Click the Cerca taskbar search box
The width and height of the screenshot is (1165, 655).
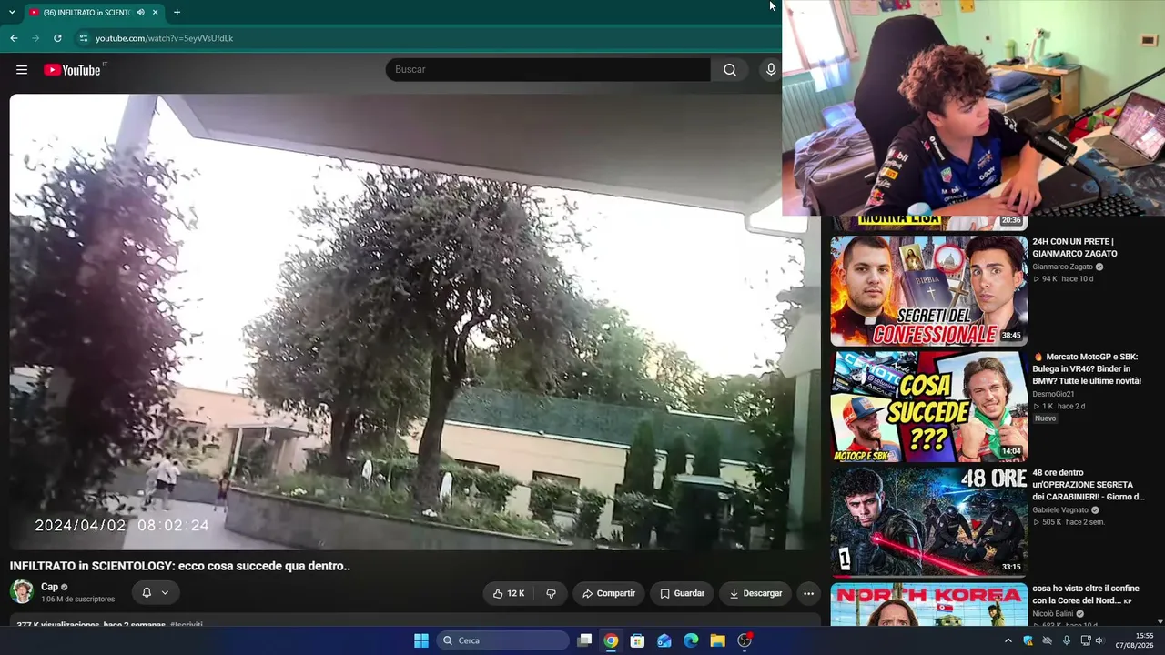[x=503, y=640]
